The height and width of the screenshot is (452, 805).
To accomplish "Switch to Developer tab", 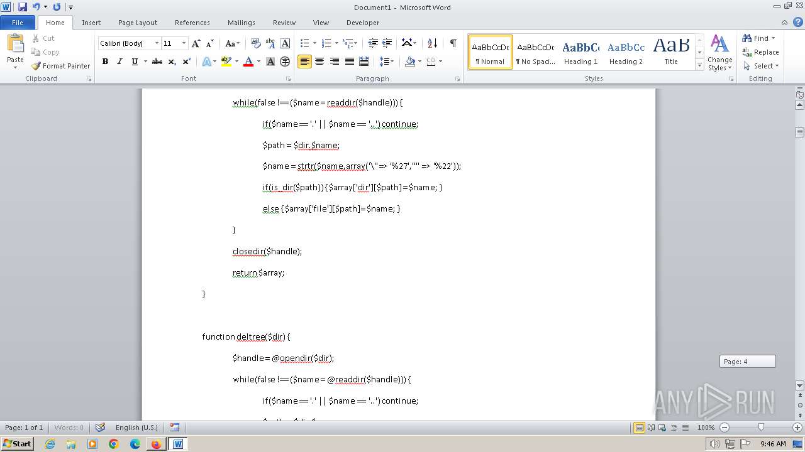I will point(363,23).
